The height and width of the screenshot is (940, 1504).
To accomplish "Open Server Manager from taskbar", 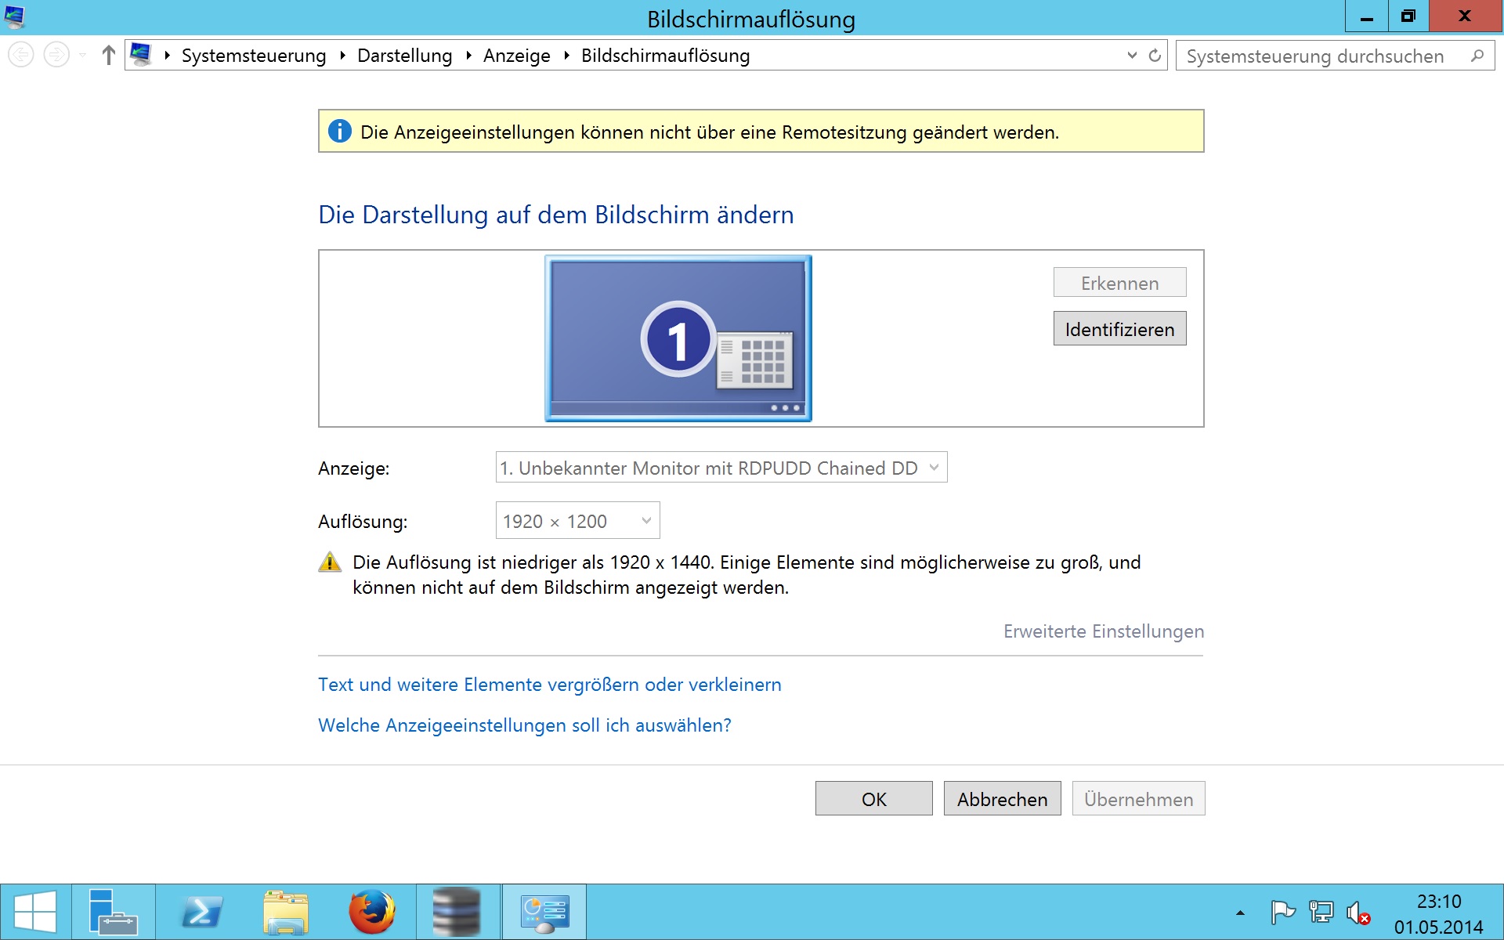I will [x=113, y=912].
